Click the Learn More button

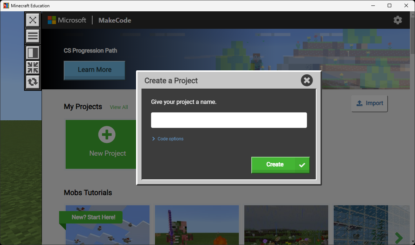[x=94, y=70]
